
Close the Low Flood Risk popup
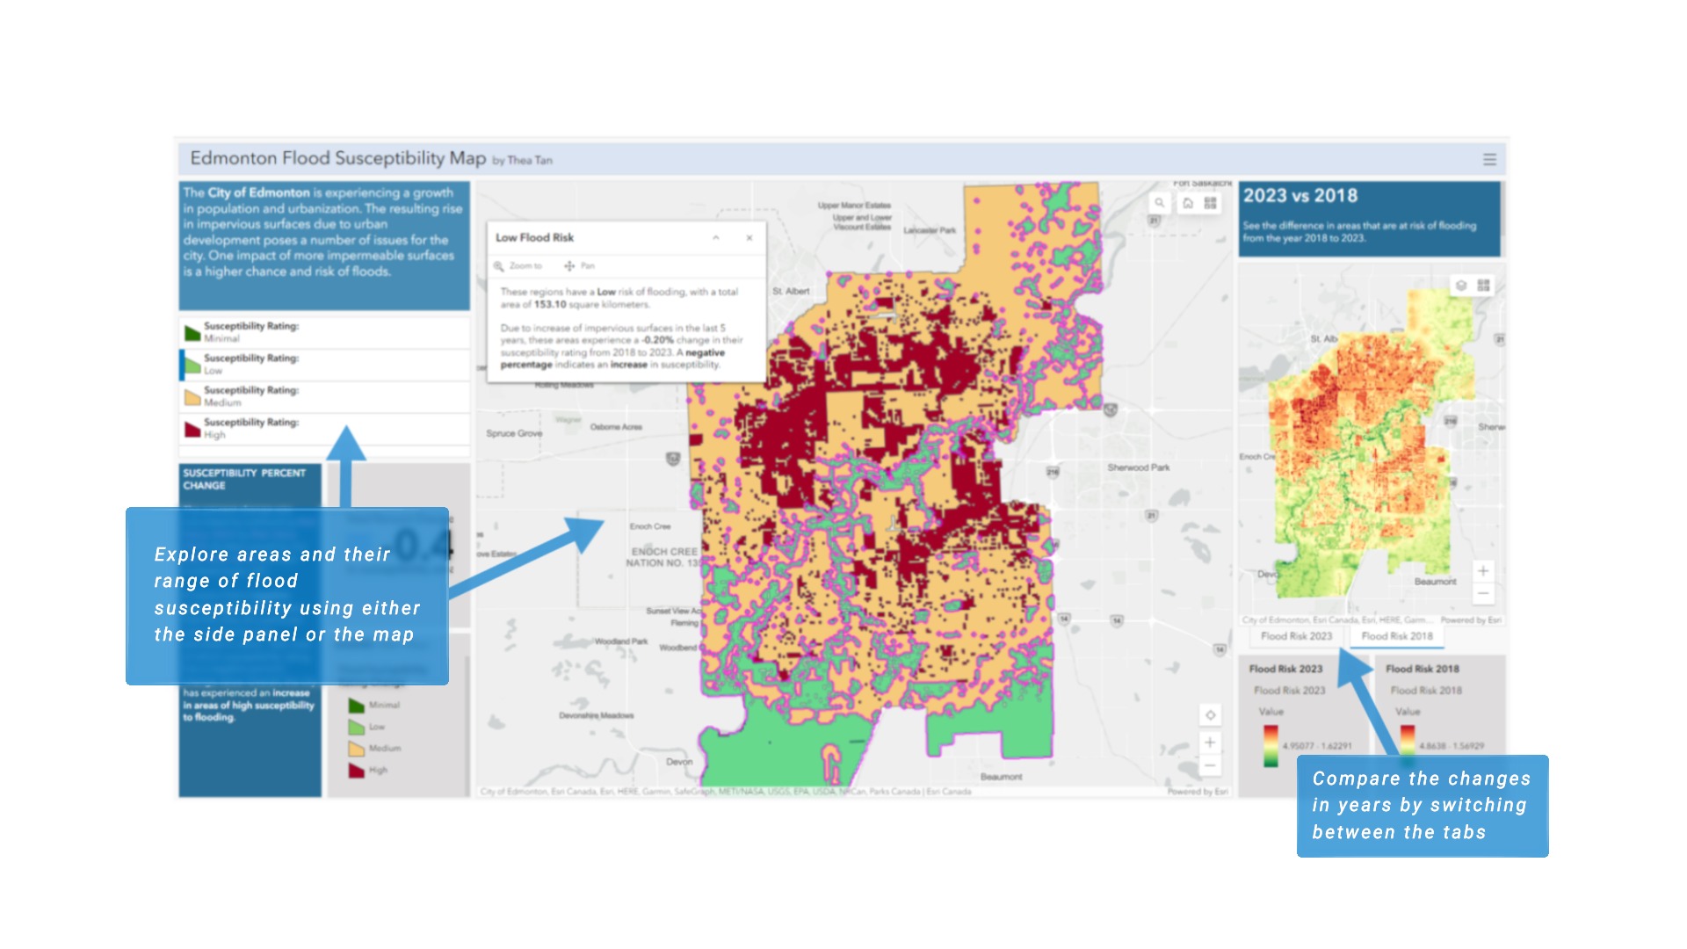tap(749, 238)
